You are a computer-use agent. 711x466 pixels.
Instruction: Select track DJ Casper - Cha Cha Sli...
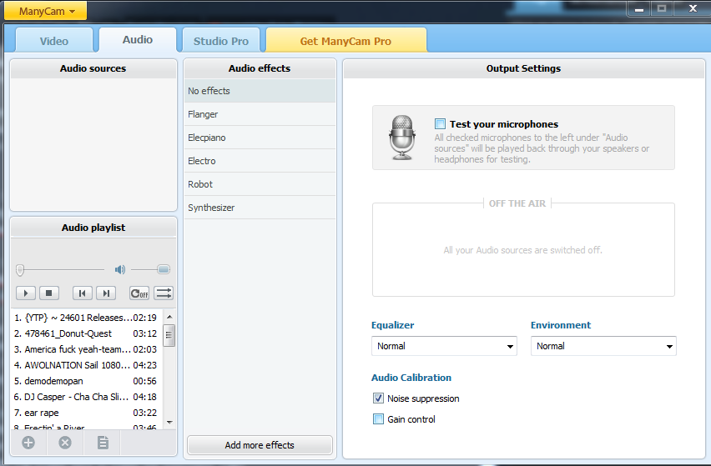pos(86,397)
